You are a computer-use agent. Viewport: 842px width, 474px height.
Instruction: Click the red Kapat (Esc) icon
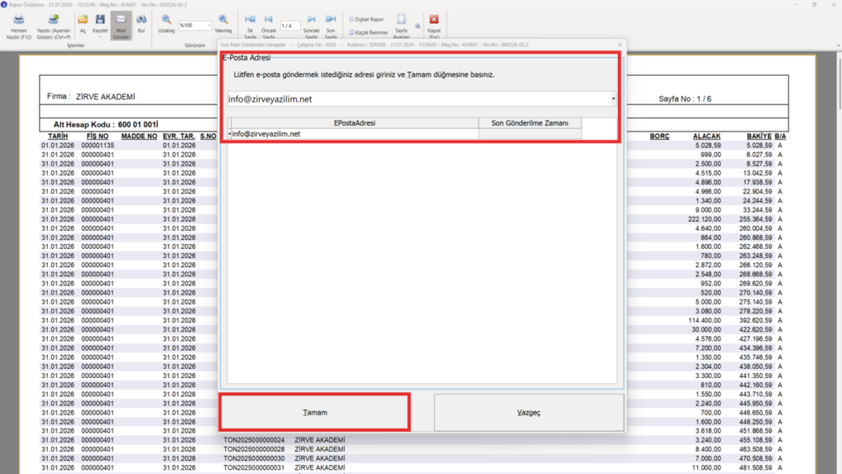(x=434, y=20)
